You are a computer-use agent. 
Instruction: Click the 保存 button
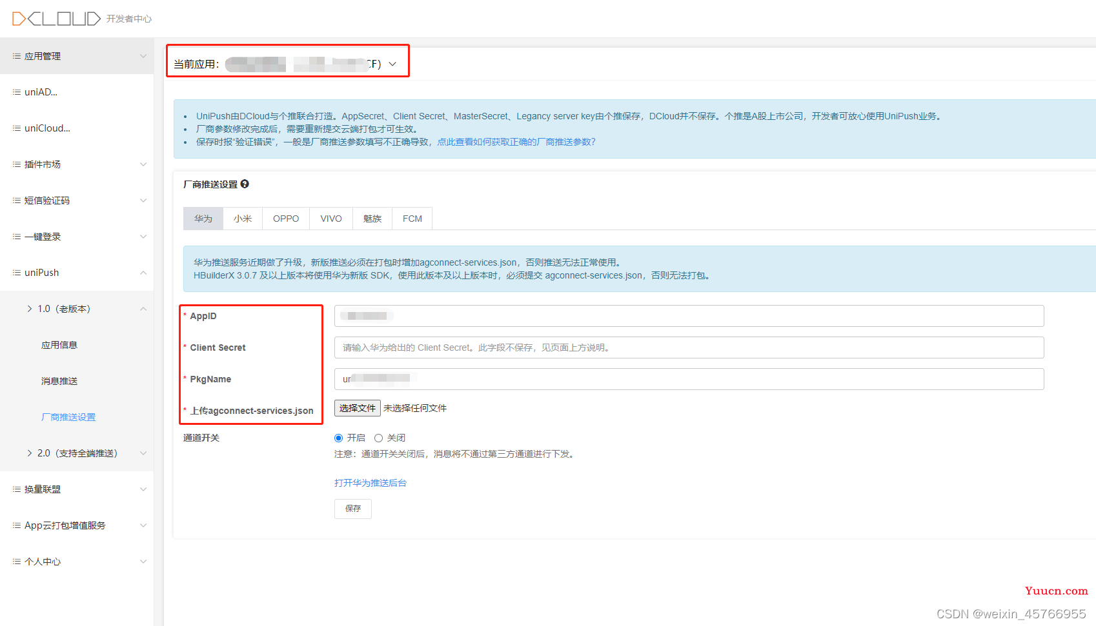(x=353, y=509)
